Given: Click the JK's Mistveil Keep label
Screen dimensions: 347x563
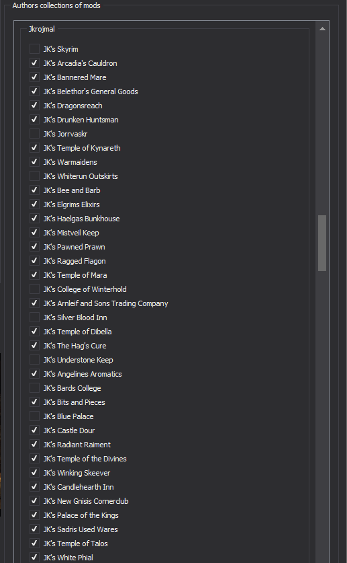Looking at the screenshot, I should click(x=71, y=233).
